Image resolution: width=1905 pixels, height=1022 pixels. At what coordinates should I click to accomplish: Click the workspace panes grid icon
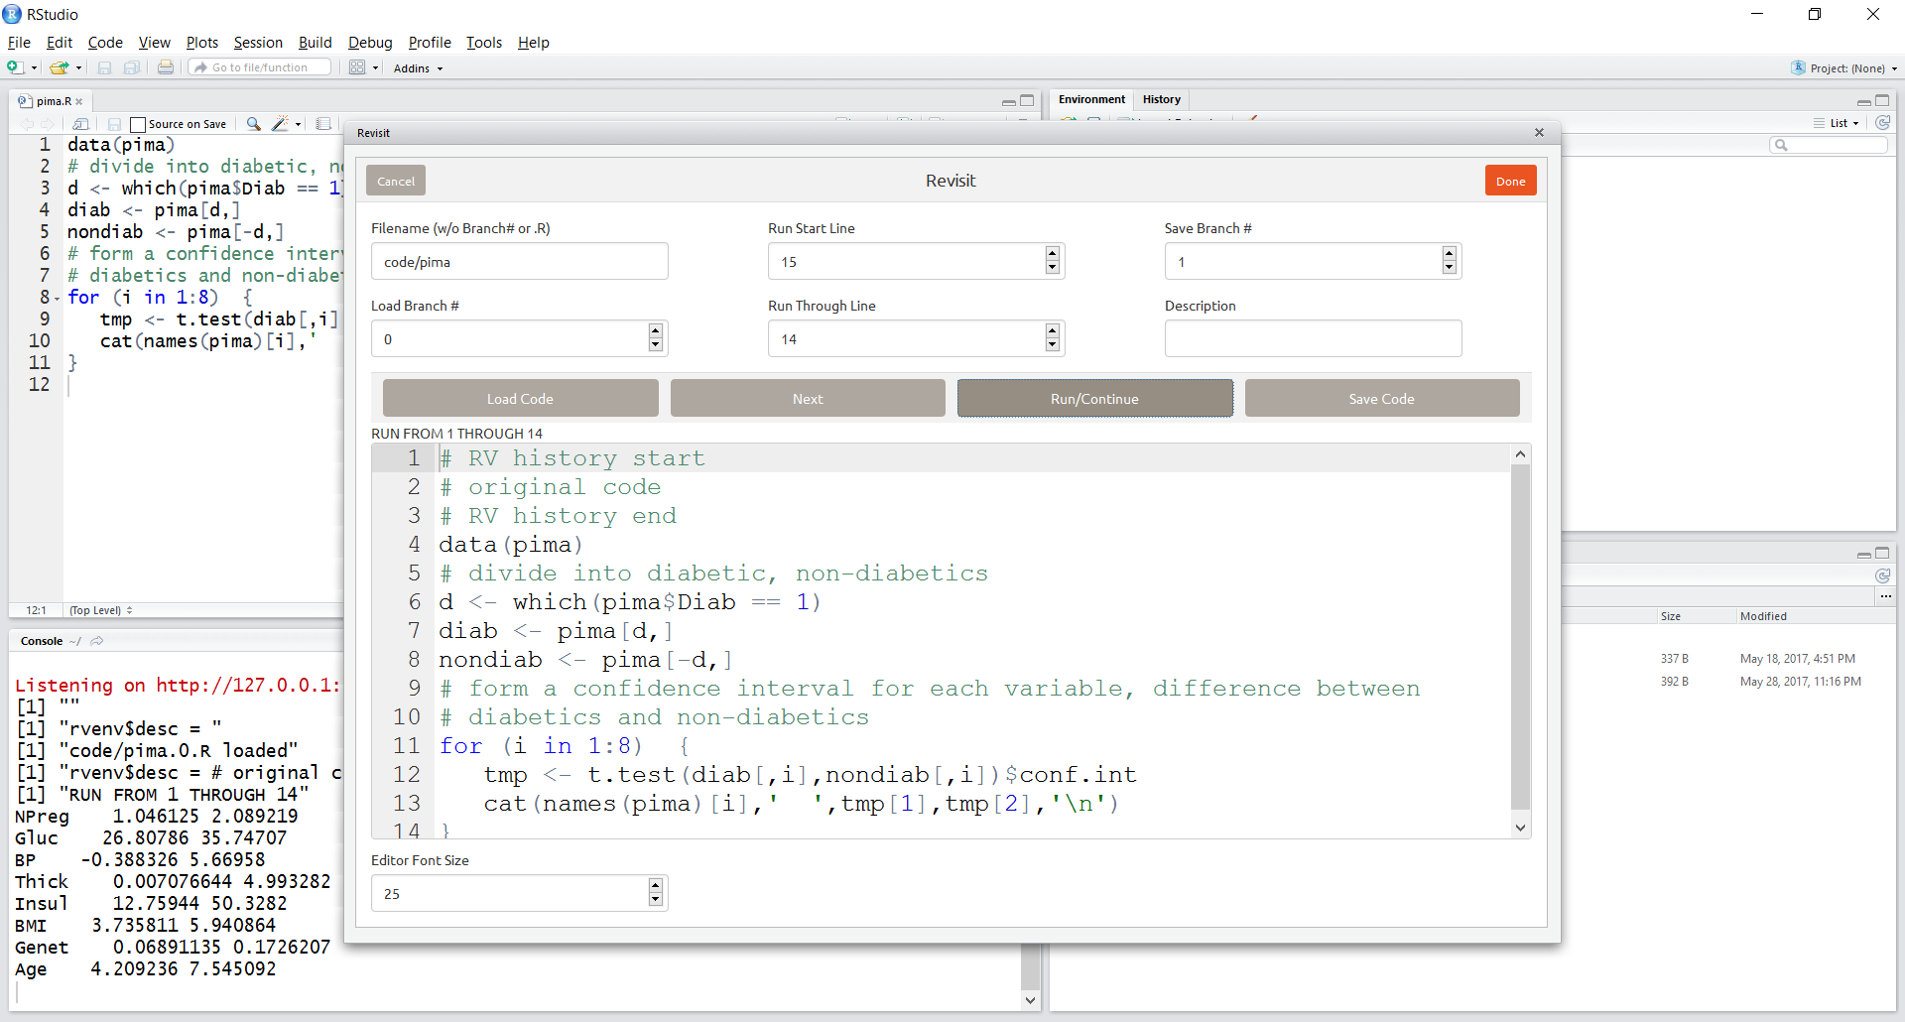tap(357, 67)
